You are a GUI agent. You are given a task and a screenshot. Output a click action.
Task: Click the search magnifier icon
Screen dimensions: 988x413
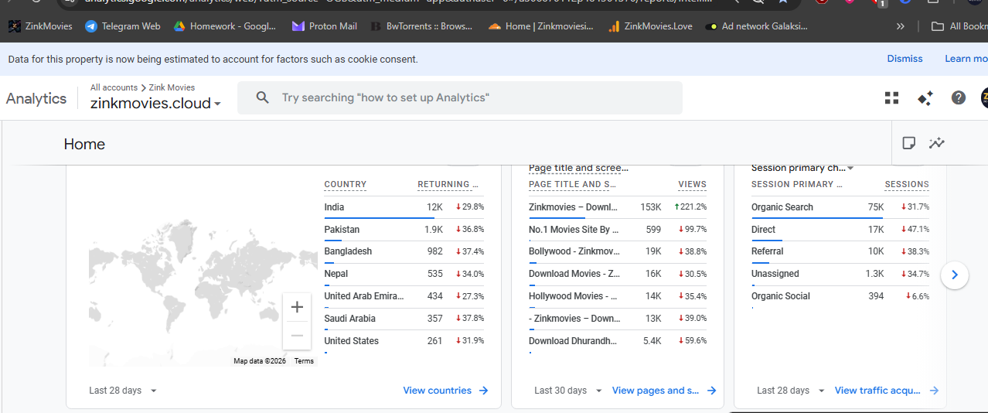coord(263,97)
